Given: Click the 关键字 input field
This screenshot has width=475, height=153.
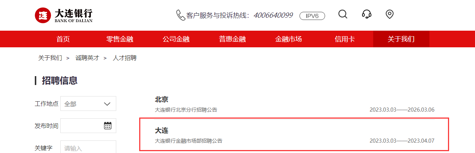Looking at the screenshot, I should click(x=88, y=147).
